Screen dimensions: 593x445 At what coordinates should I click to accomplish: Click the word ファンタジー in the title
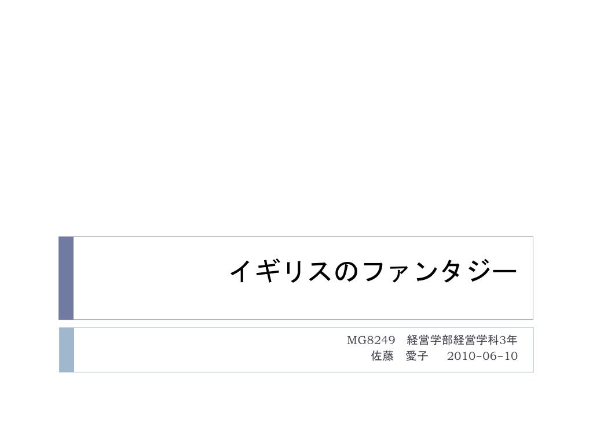point(440,271)
